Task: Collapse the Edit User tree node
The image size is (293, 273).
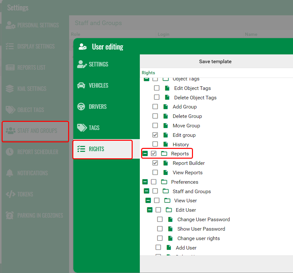Action: point(150,210)
